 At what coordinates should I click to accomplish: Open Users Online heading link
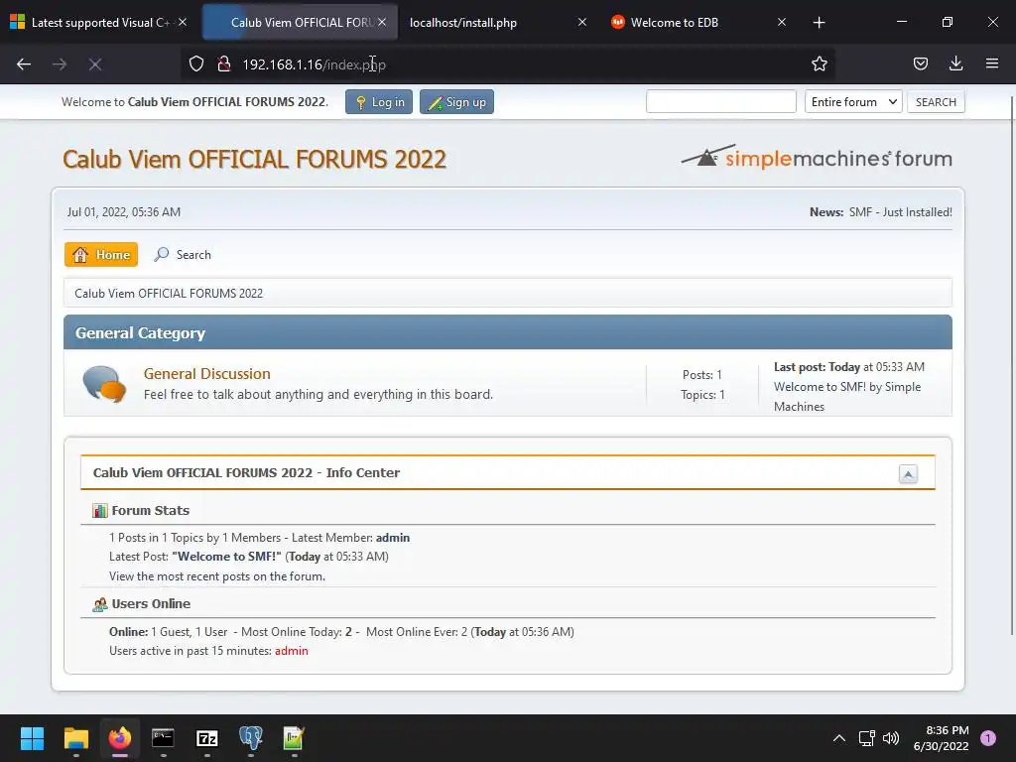(151, 604)
